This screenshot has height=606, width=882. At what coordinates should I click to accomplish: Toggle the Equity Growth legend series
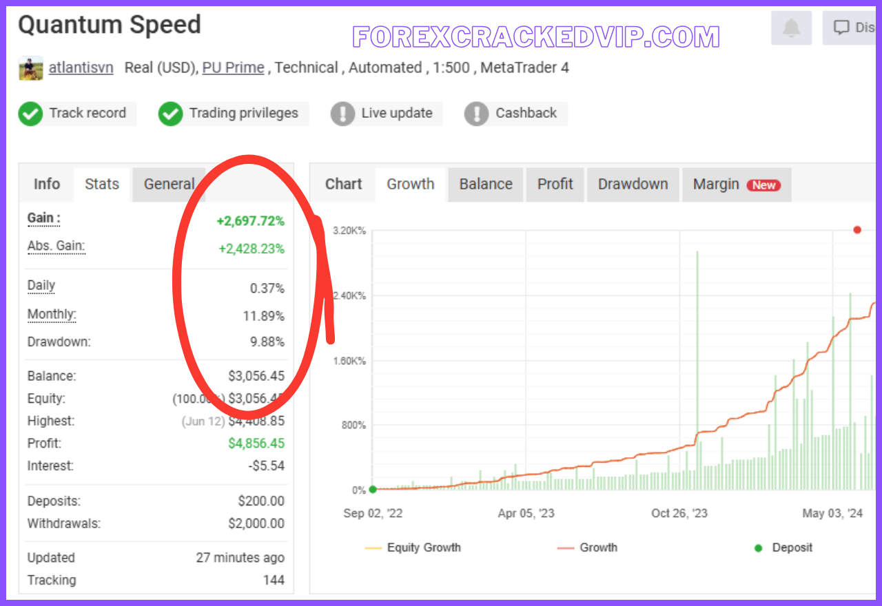click(x=413, y=547)
